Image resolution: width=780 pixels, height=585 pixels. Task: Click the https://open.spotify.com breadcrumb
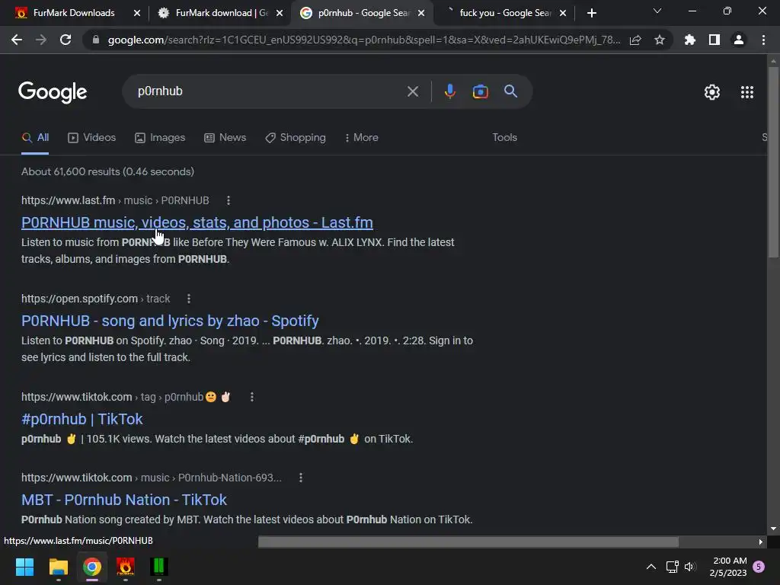click(79, 299)
